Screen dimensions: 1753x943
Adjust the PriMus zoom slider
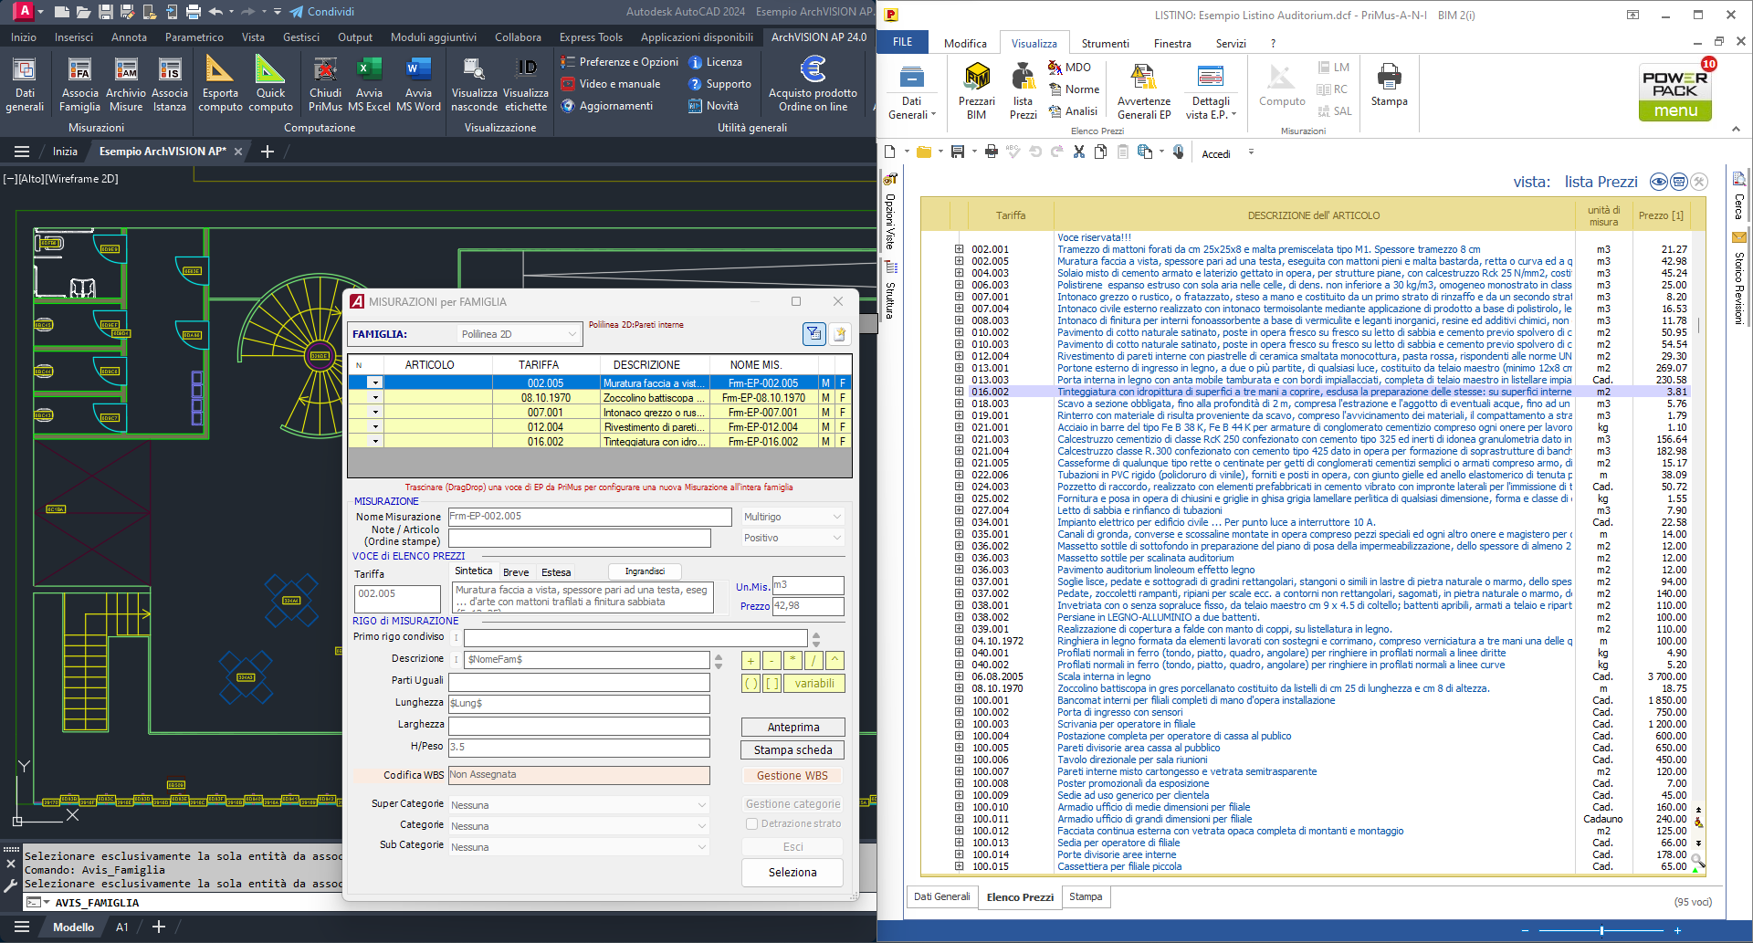tap(1601, 930)
